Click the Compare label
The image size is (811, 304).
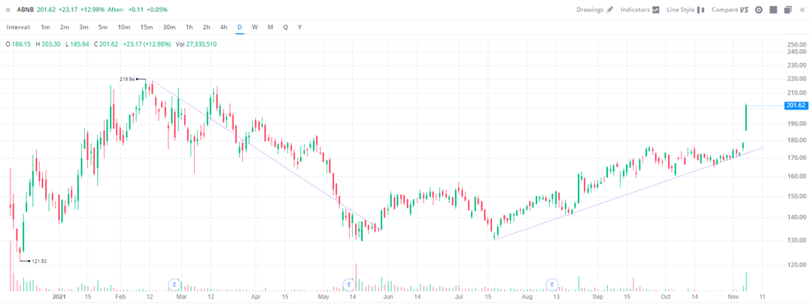(724, 9)
